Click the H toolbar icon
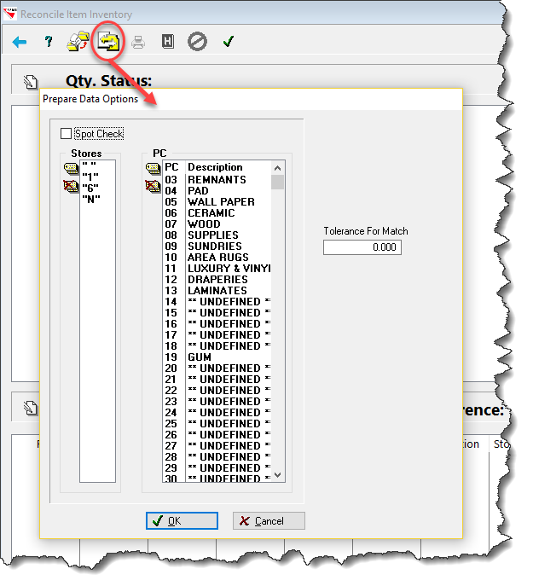The image size is (533, 586). [168, 42]
